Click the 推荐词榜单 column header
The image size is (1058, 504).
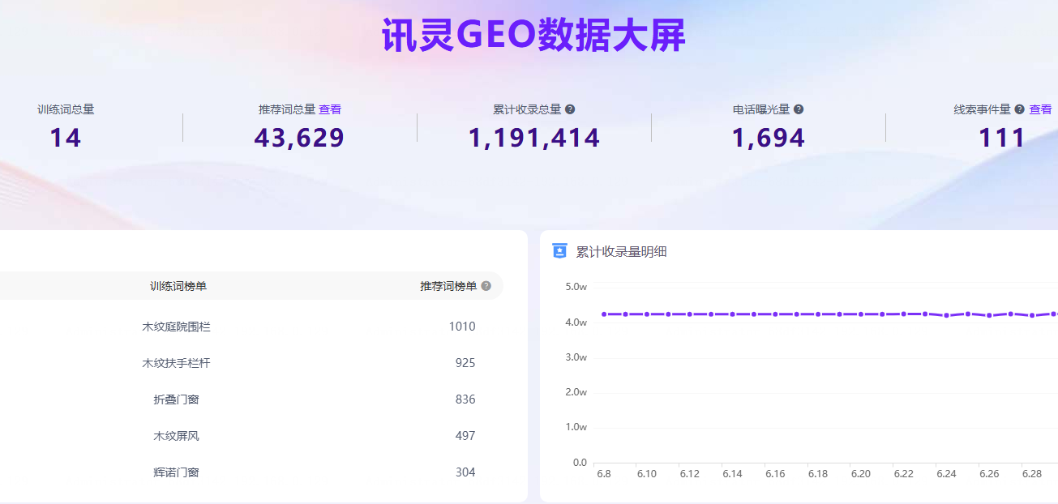448,286
